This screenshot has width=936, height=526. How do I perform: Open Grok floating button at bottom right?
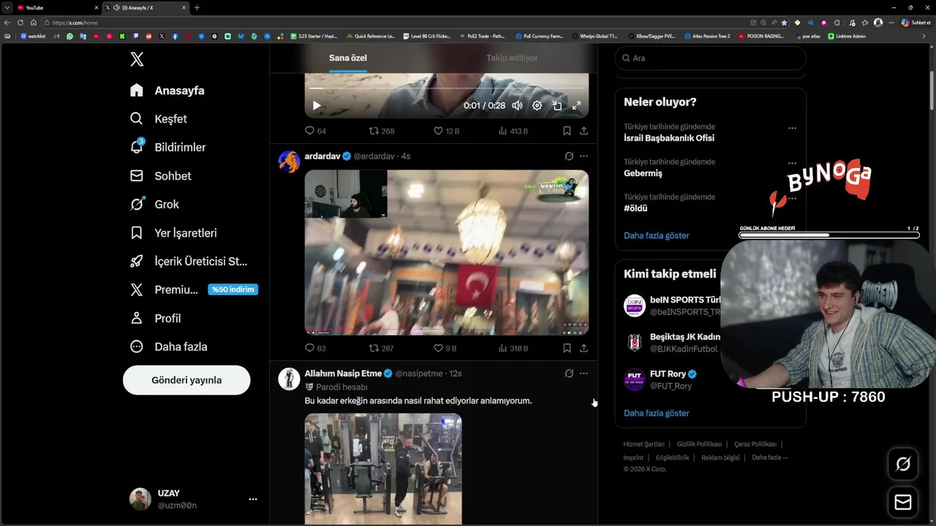click(x=903, y=464)
